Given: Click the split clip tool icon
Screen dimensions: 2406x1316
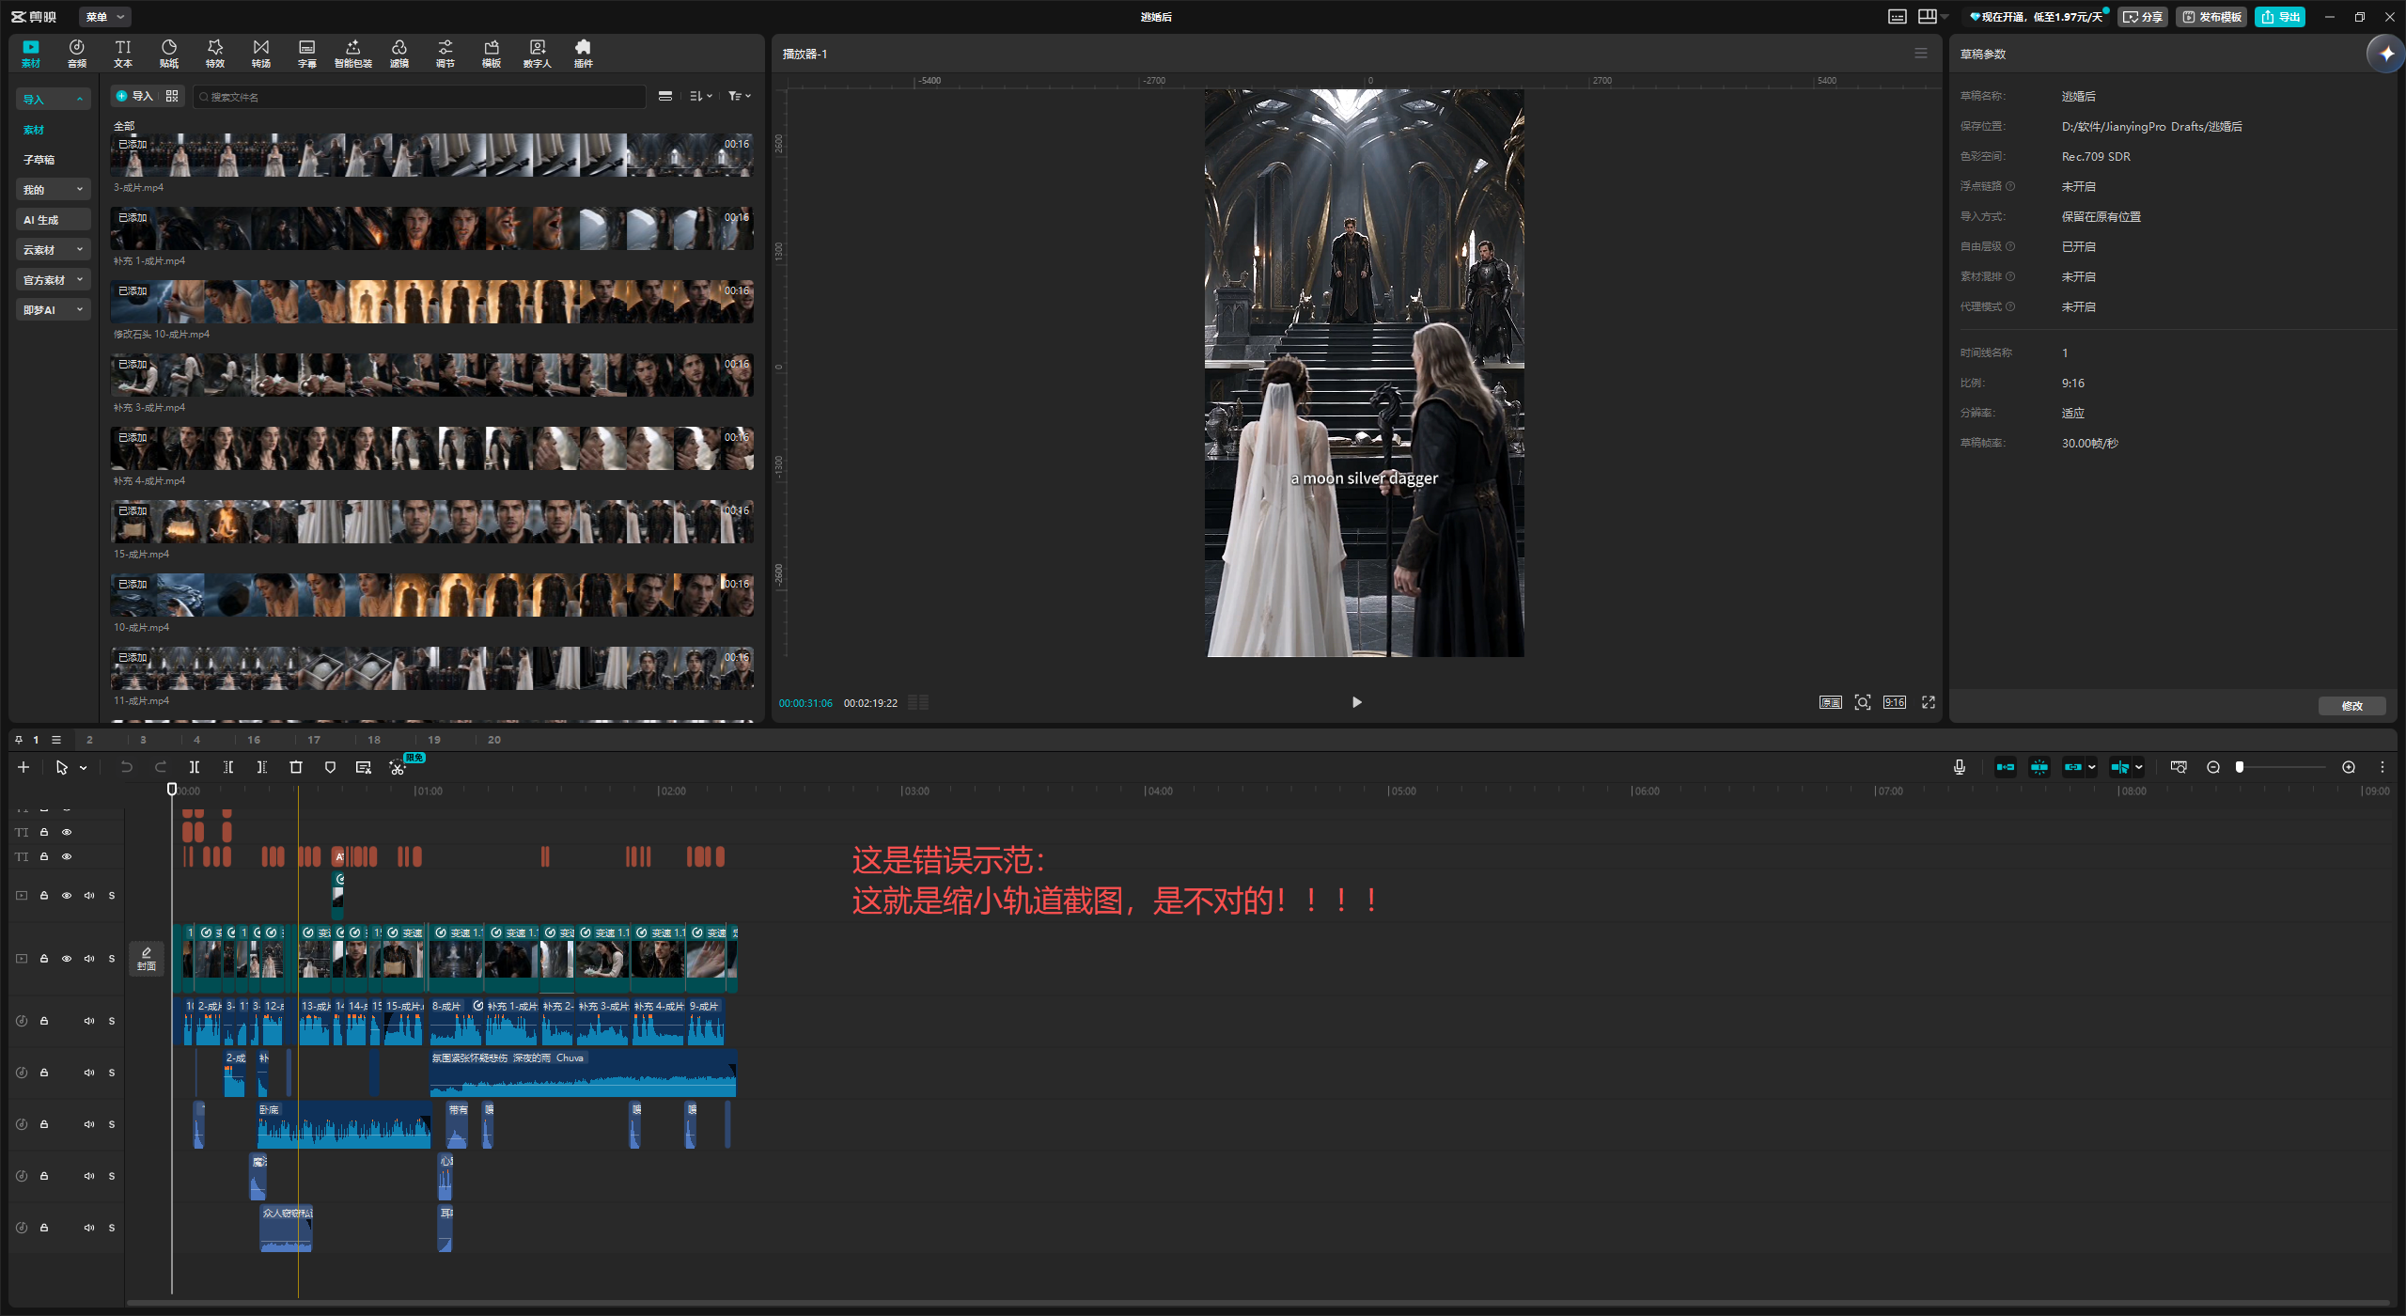Looking at the screenshot, I should [195, 768].
